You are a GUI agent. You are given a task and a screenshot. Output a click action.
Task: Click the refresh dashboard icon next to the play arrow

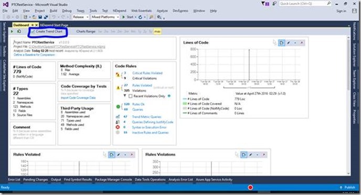[x=19, y=31]
